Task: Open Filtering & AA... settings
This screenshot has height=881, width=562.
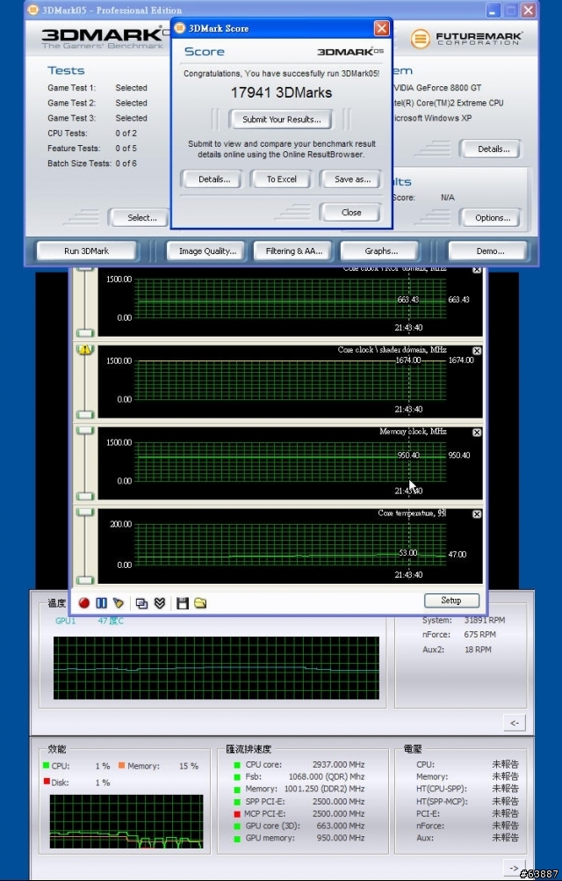Action: click(294, 251)
